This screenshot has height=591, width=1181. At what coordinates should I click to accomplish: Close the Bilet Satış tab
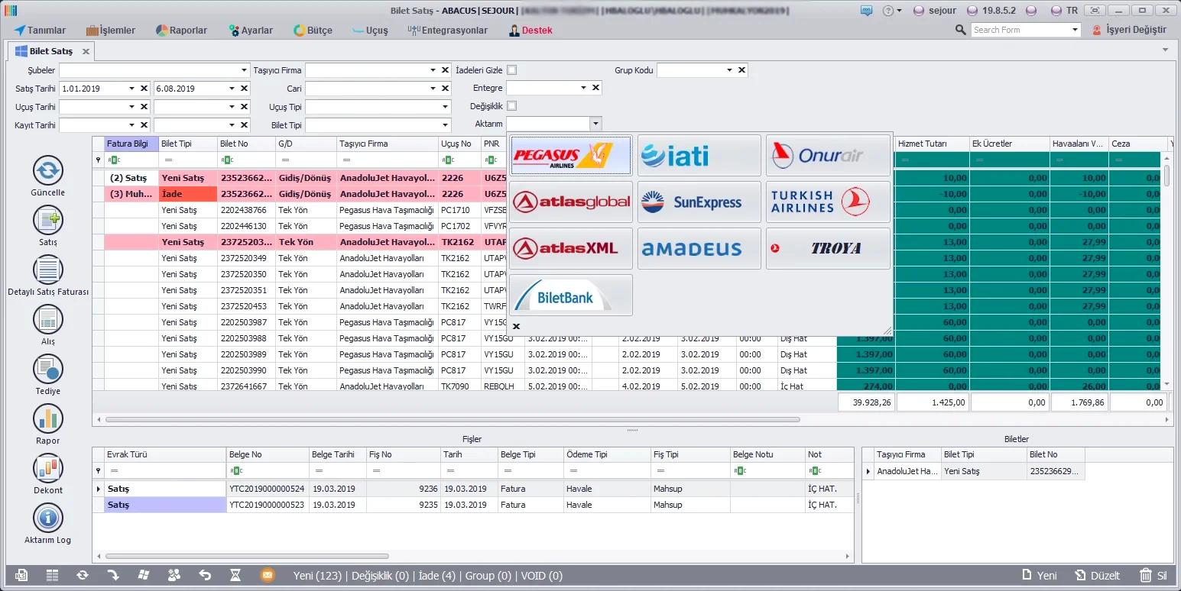pos(86,51)
